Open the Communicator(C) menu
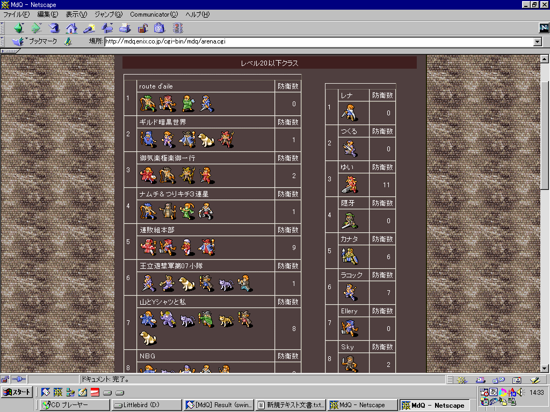 coord(154,14)
